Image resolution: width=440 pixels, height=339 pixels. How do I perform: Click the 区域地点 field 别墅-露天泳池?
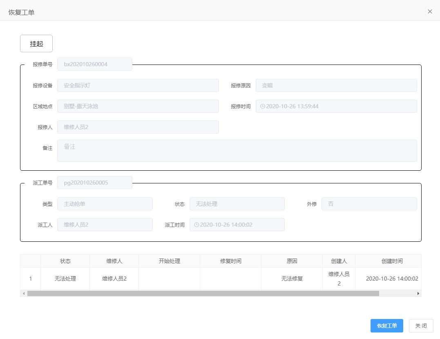pyautogui.click(x=138, y=106)
